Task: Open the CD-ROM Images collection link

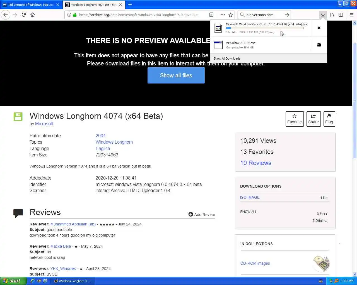Action: pyautogui.click(x=255, y=263)
